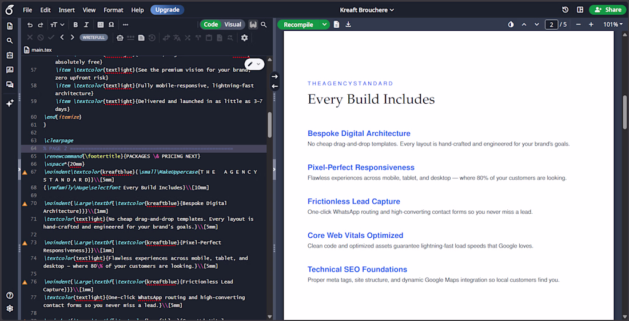Apply italic formatting
This screenshot has height=321, width=629.
coord(86,25)
